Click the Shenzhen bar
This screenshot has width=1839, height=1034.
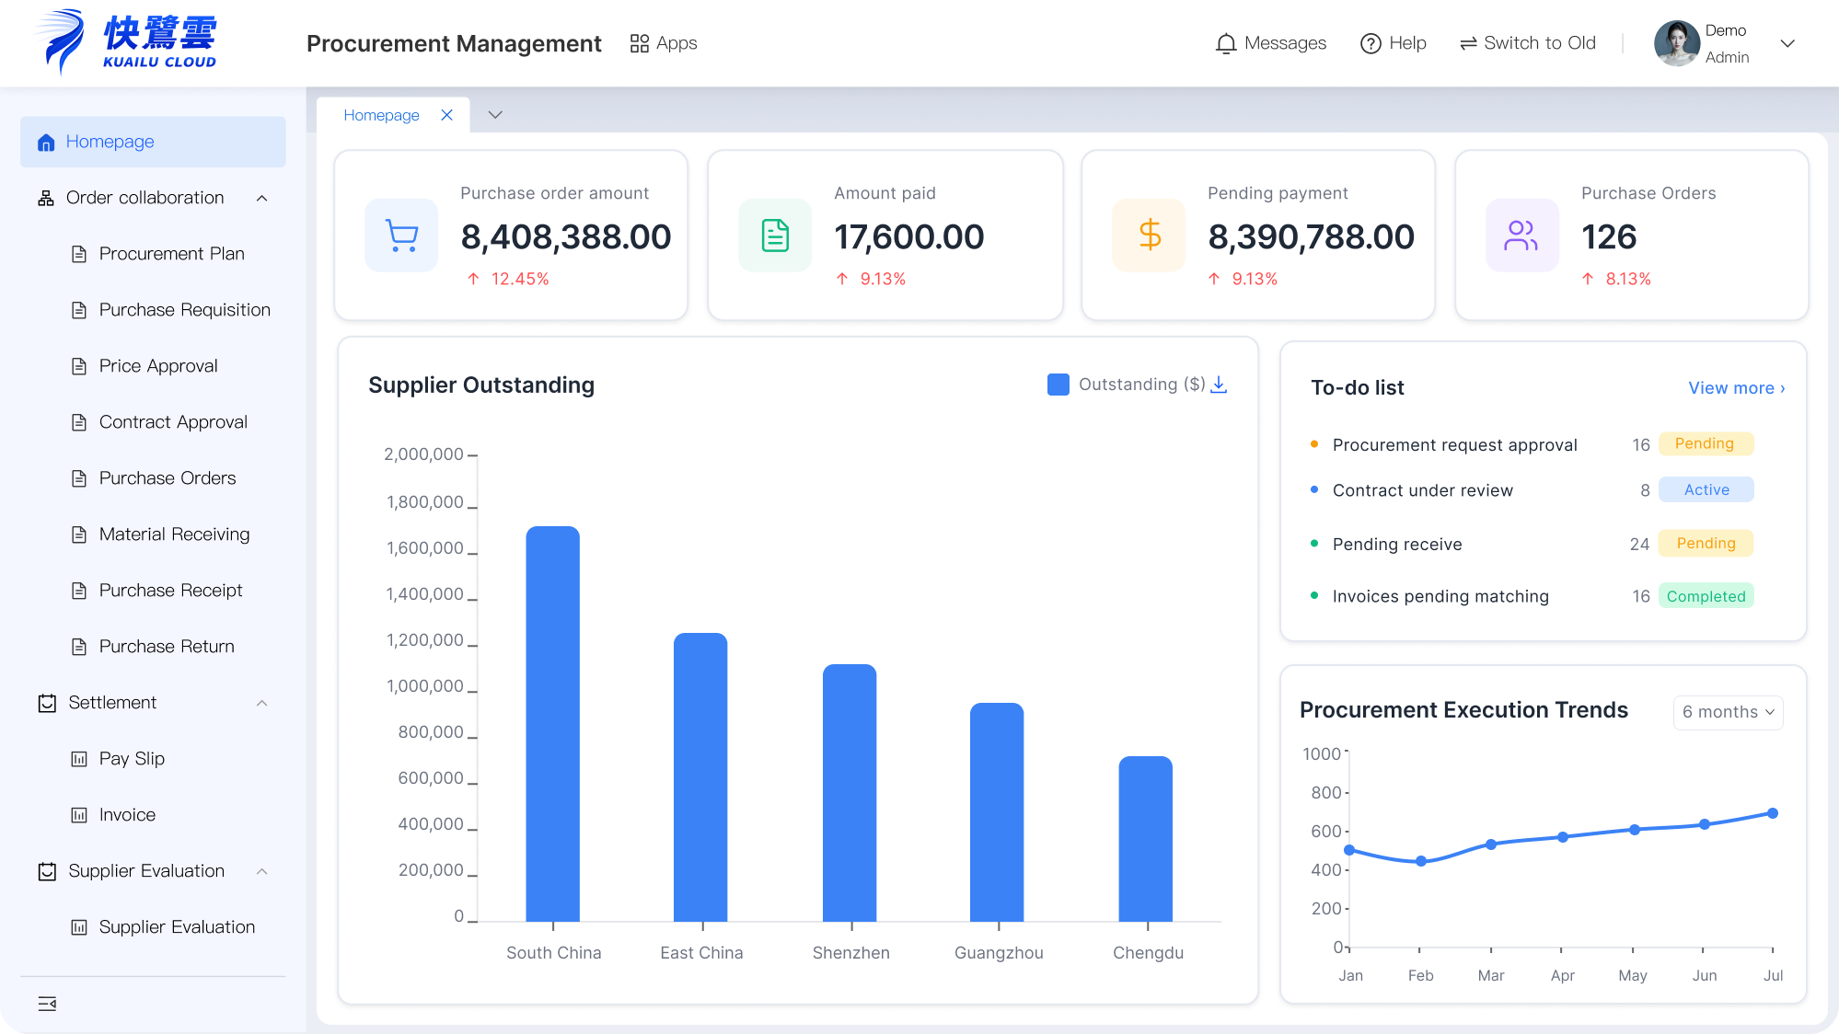[x=850, y=793]
